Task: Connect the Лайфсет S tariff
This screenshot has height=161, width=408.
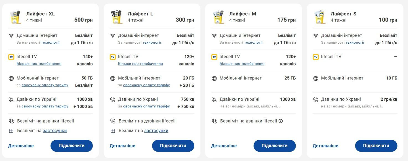Action: pos(376,146)
